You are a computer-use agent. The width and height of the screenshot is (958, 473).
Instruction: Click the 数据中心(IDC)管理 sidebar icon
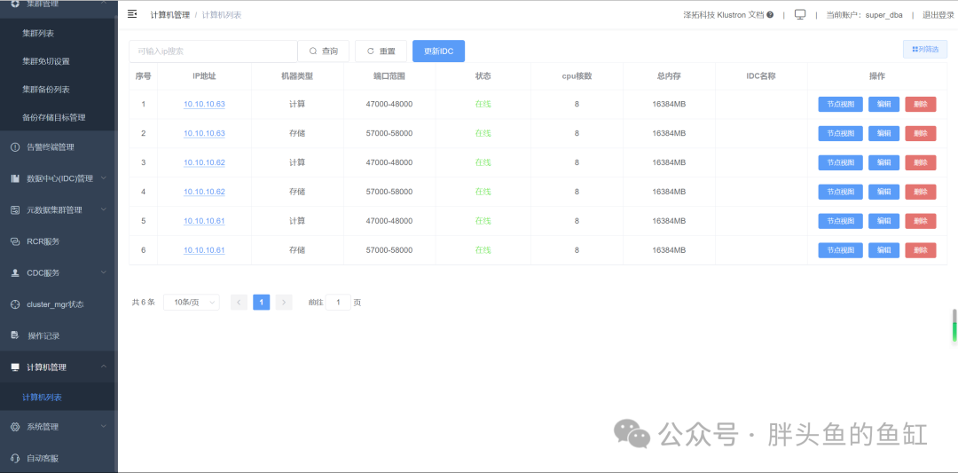tap(15, 178)
